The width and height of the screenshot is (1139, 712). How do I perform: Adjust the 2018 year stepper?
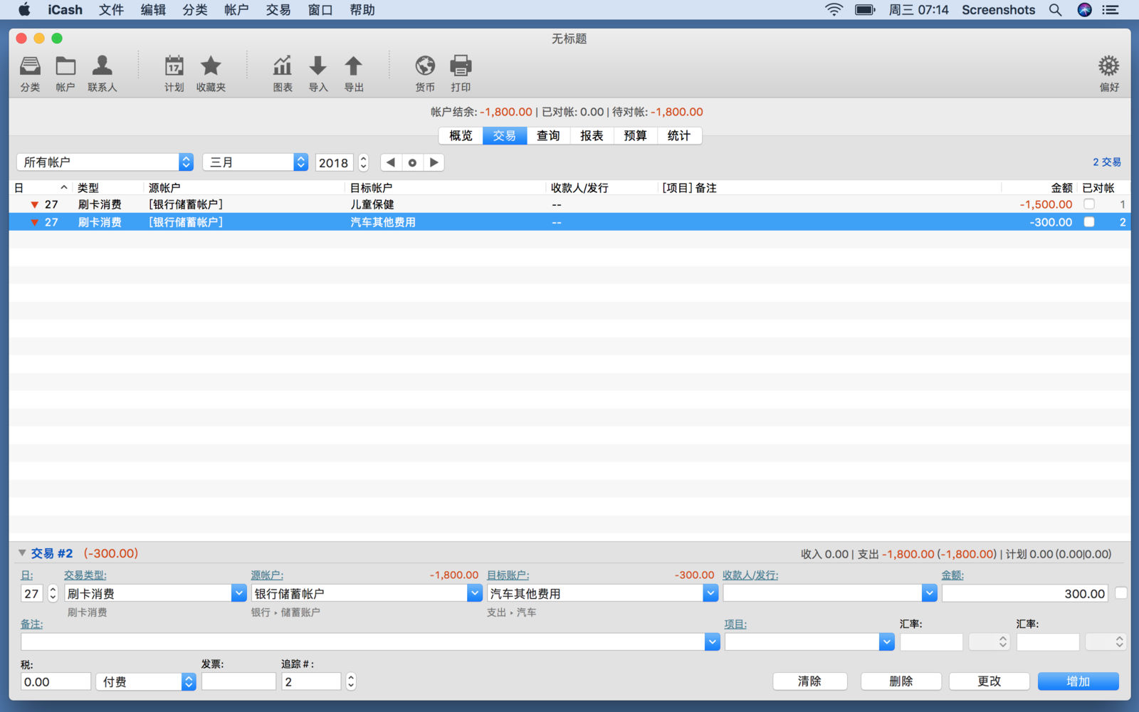364,162
